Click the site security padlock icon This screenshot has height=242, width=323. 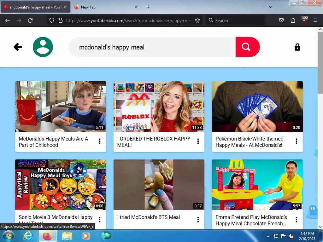61,20
